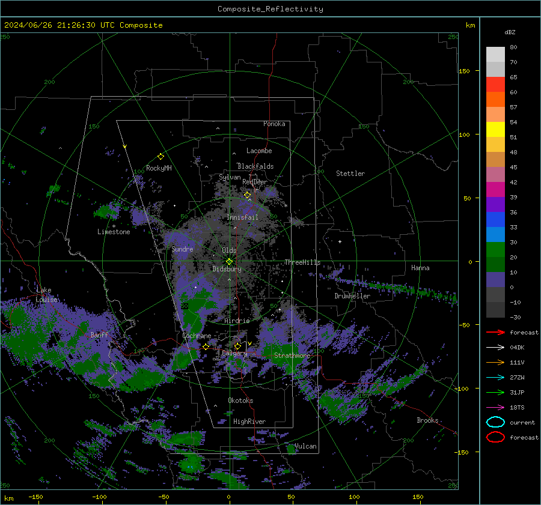Select the red 'forecast' ellipse legend icon
This screenshot has width=541, height=505.
[495, 437]
